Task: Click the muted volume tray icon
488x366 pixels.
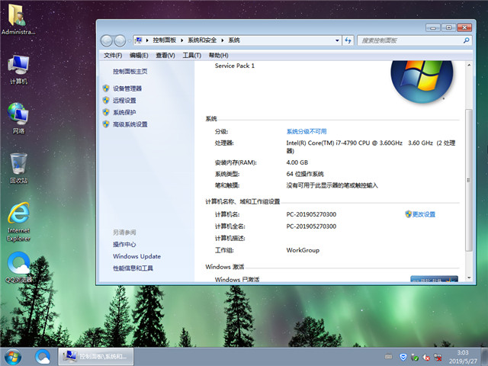Action: (426, 358)
